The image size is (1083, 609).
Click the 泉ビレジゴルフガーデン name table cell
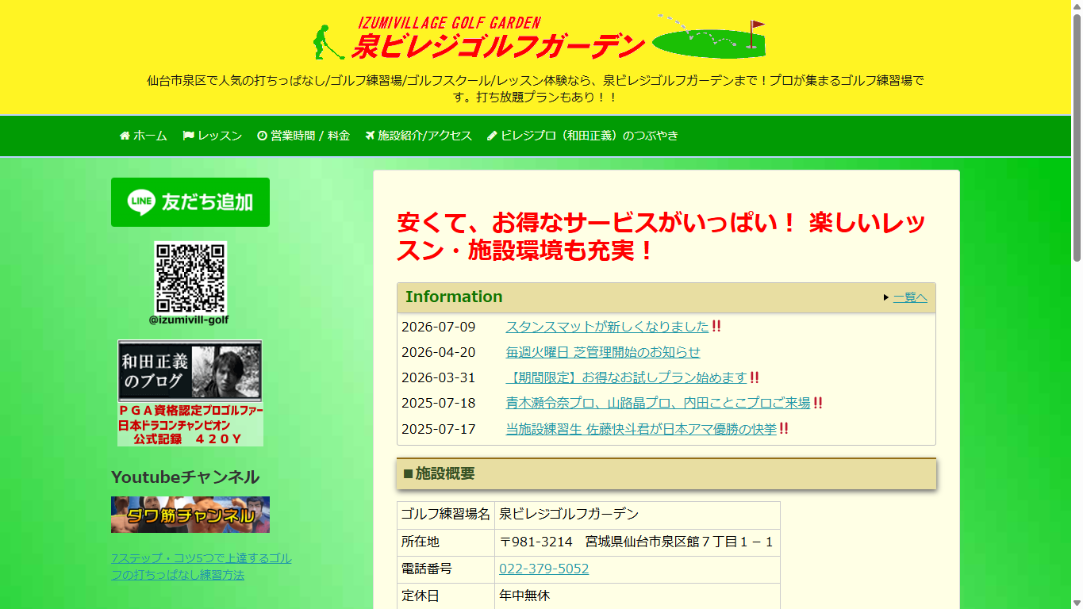[x=637, y=515]
